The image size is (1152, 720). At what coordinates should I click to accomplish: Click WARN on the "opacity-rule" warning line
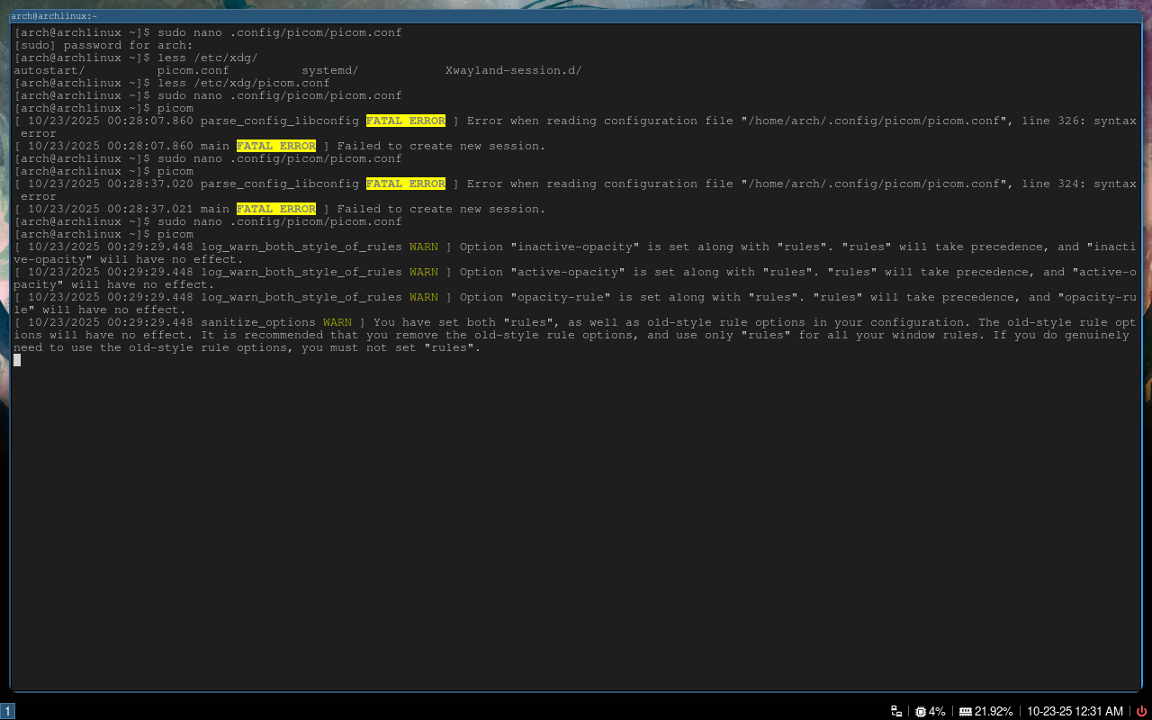tap(424, 297)
